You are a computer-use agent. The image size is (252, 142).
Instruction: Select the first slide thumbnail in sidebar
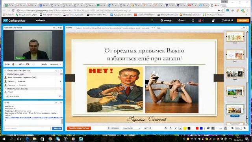point(235,37)
